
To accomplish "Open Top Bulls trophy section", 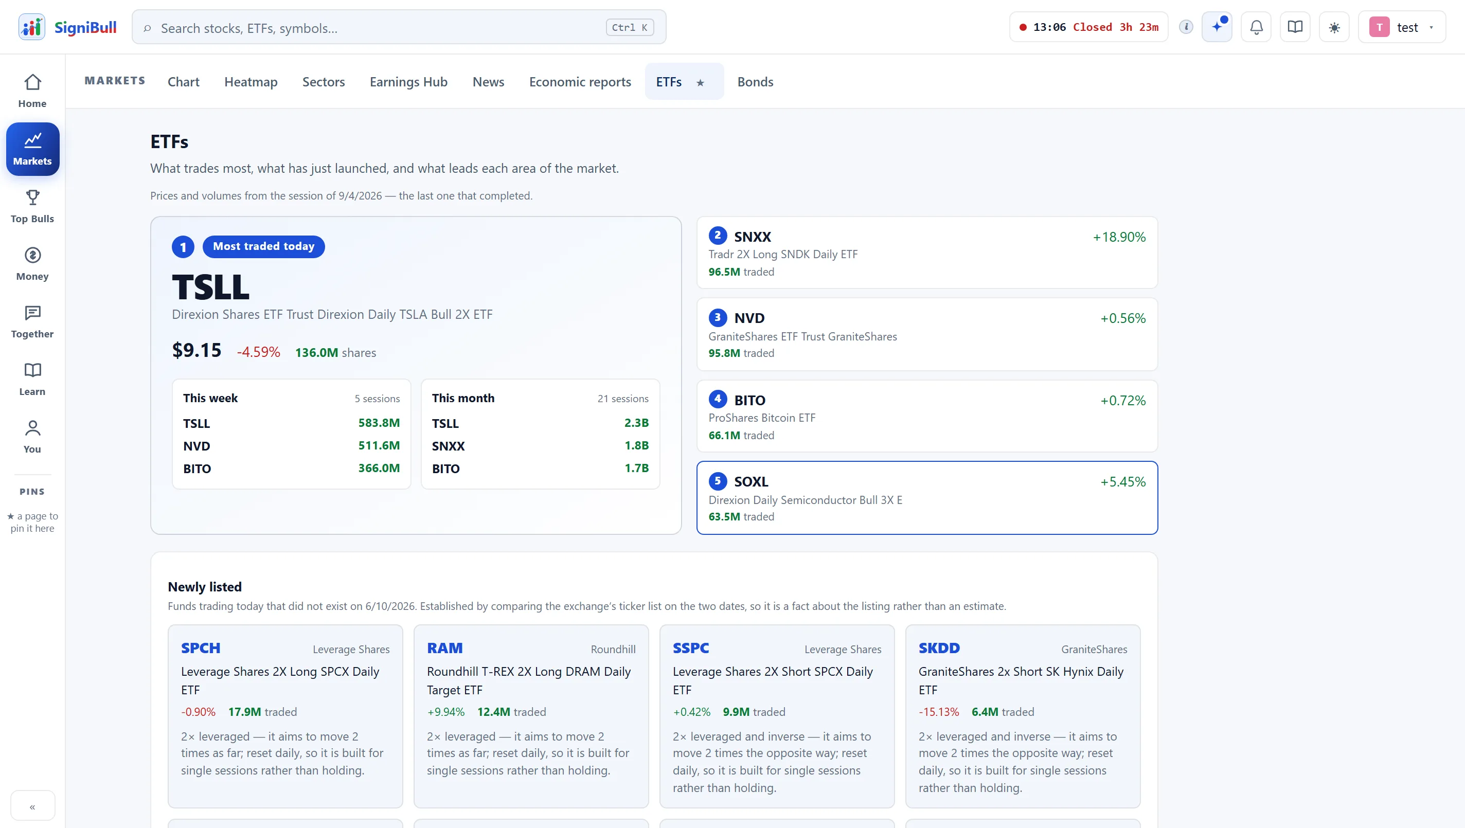I will coord(32,206).
